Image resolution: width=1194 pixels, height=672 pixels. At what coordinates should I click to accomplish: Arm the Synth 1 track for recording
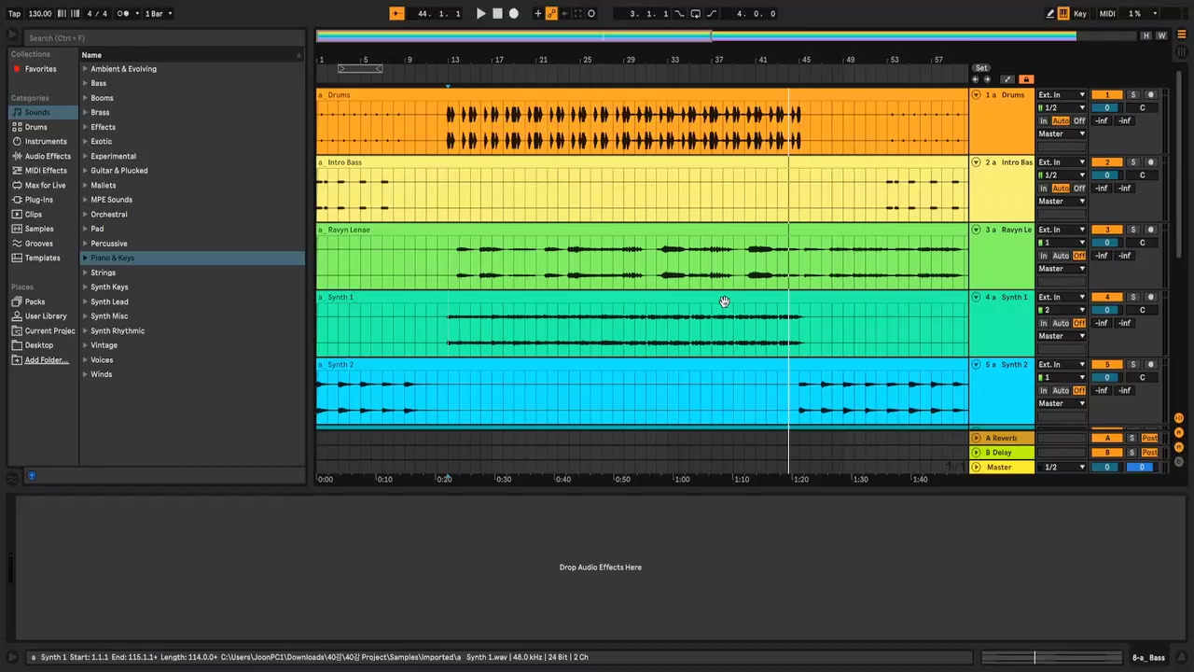[1150, 297]
